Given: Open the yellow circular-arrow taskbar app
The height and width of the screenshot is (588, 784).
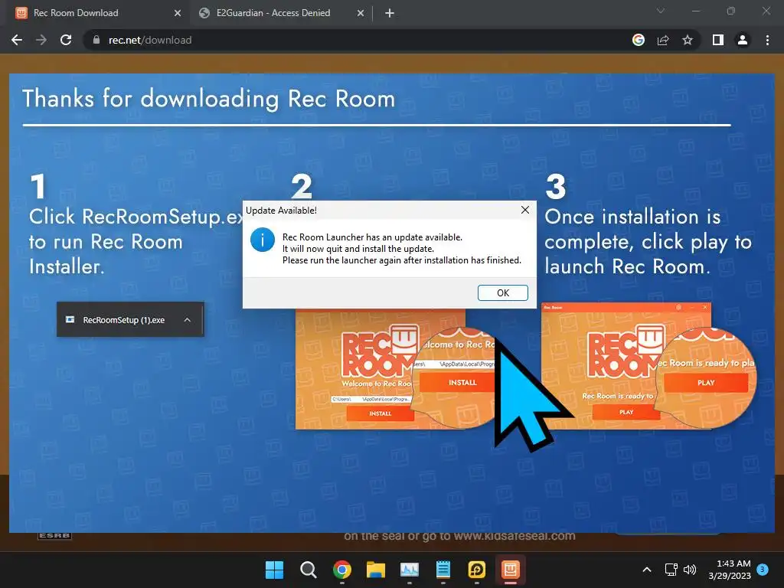Looking at the screenshot, I should pos(476,570).
